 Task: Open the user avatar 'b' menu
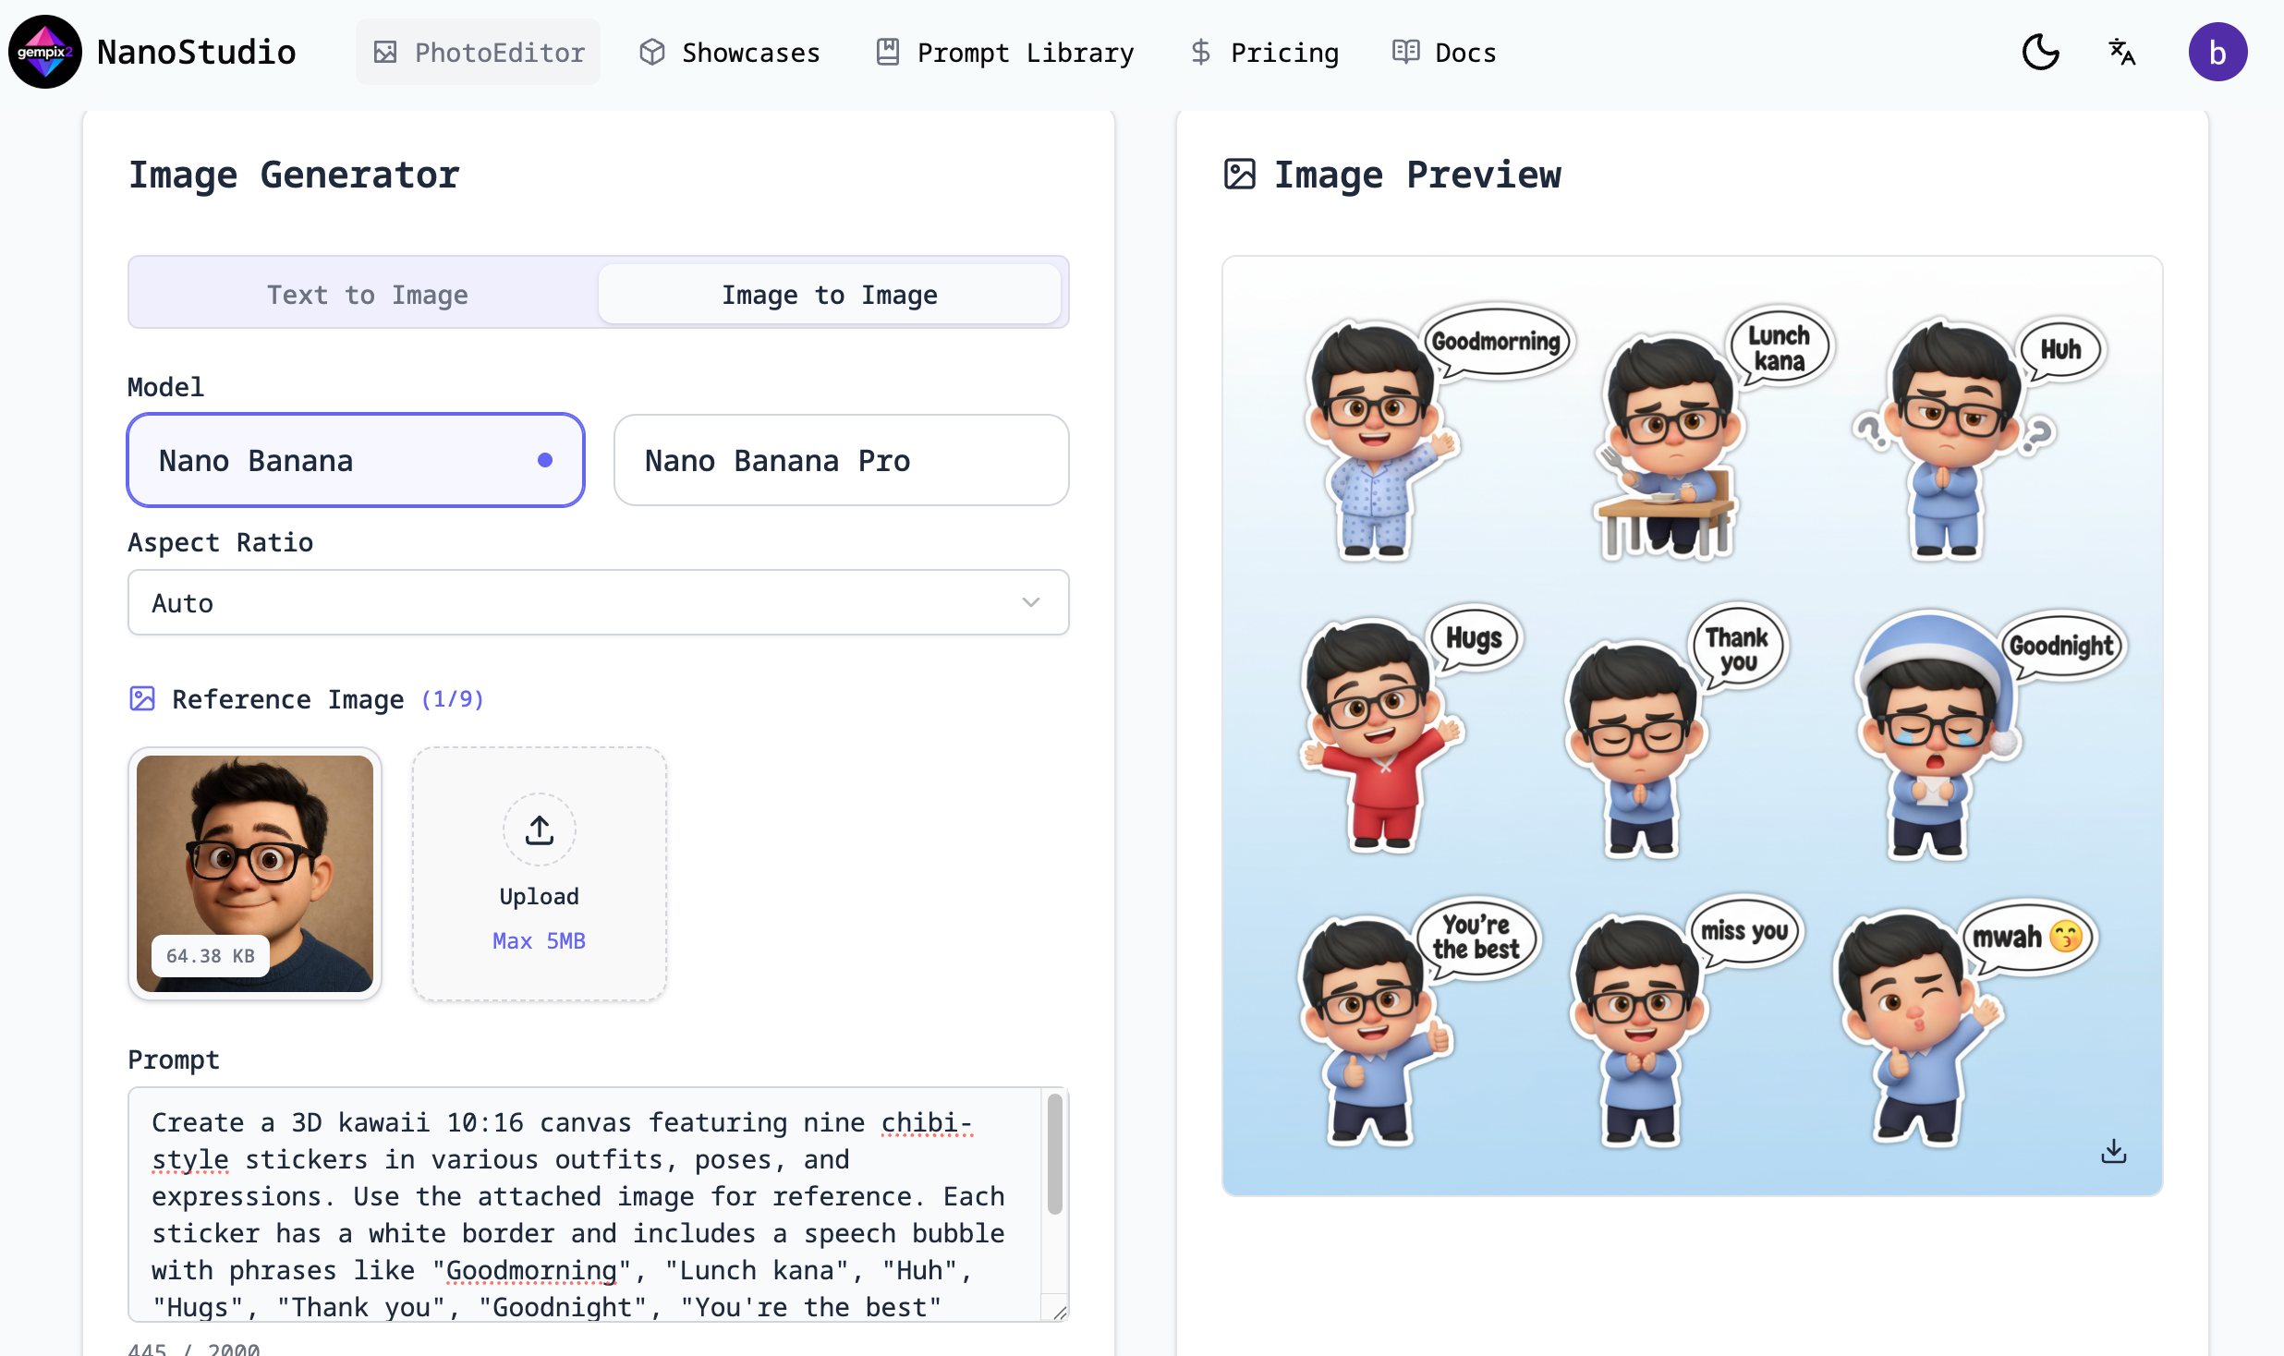click(2217, 52)
